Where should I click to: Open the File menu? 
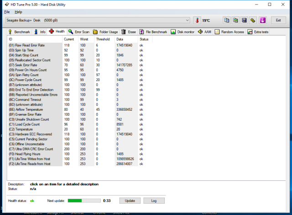pos(7,11)
